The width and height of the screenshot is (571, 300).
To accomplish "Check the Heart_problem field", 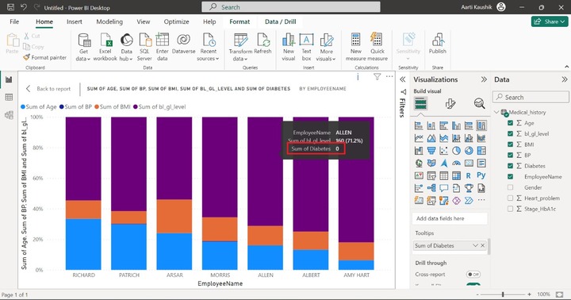I will click(510, 198).
